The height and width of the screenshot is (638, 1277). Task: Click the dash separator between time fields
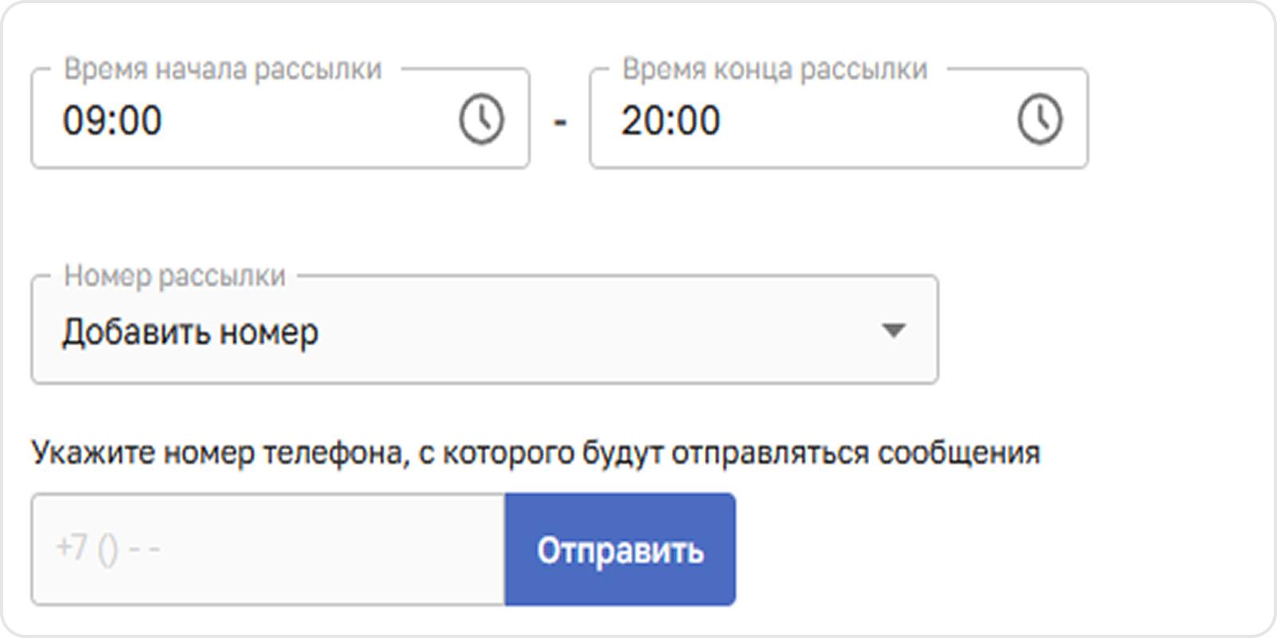(559, 122)
